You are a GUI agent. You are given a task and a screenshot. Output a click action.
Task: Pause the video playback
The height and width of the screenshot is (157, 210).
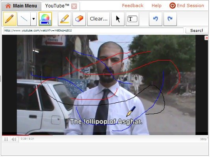coord(6,139)
